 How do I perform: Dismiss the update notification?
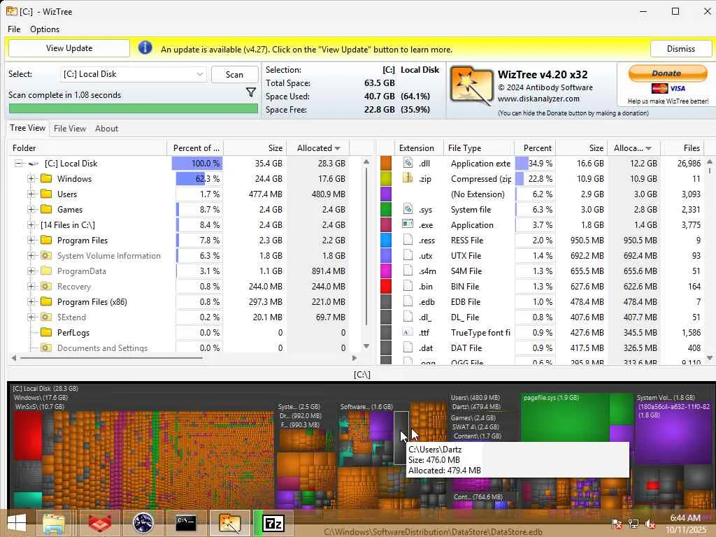pyautogui.click(x=680, y=48)
